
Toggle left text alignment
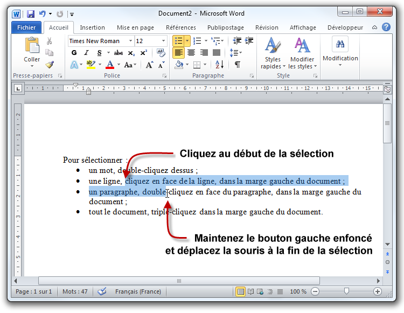[x=178, y=53]
